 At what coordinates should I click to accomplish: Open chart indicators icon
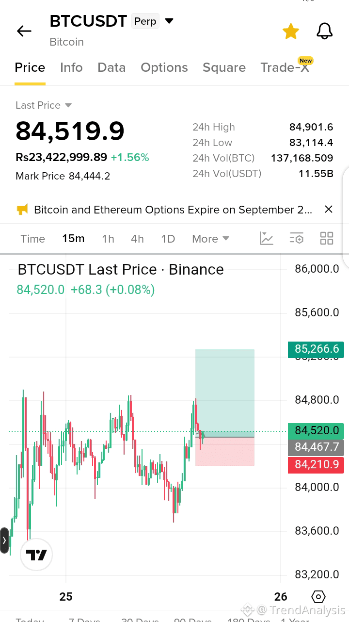click(x=267, y=238)
